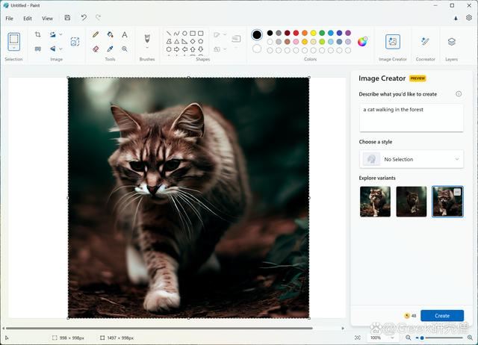Expand the Choose a style dropdown
478x345 pixels.
(411, 159)
